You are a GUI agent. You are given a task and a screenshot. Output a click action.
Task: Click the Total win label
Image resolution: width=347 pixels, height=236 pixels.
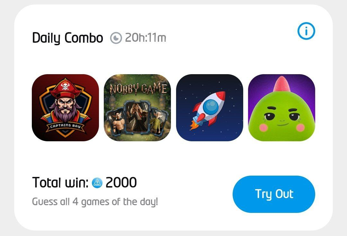click(60, 182)
